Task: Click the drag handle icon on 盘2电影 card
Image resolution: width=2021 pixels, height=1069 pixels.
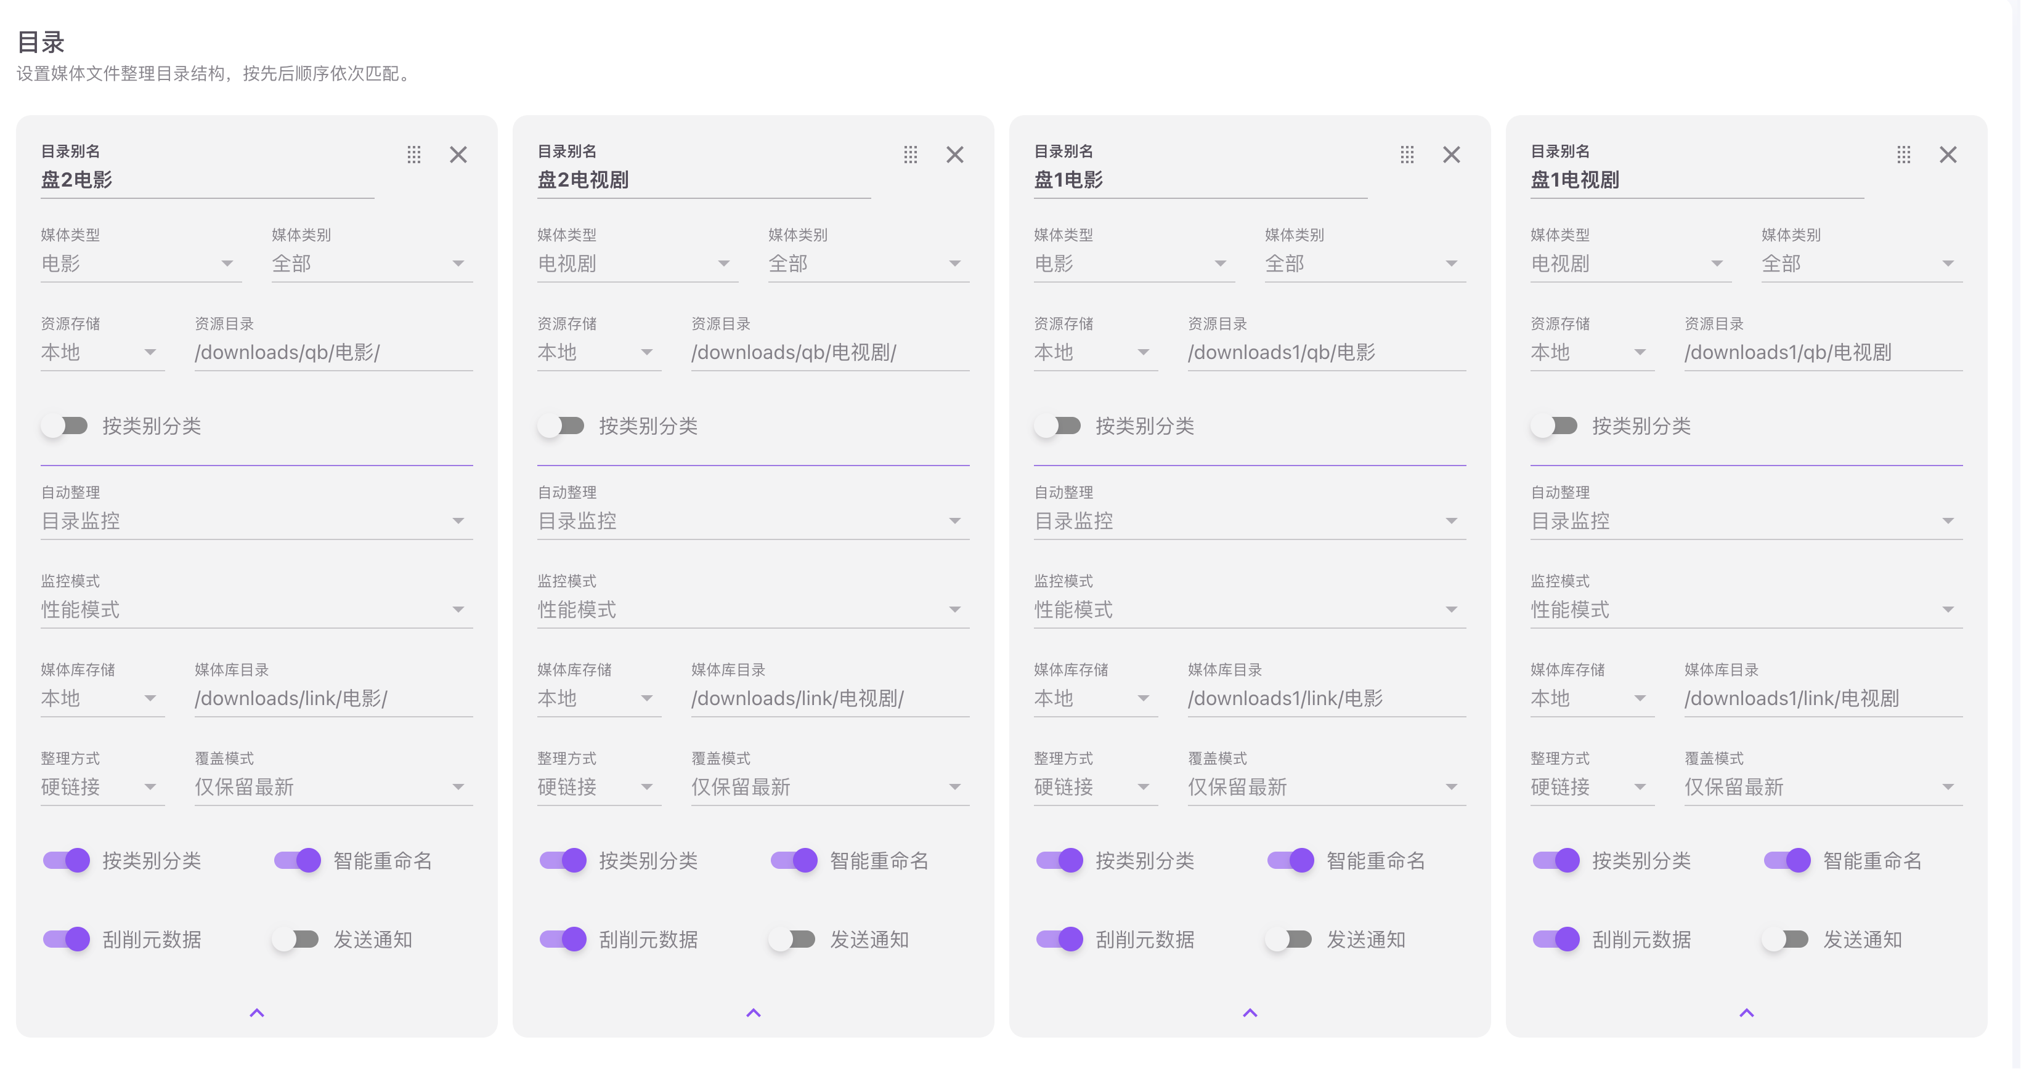Action: tap(413, 155)
